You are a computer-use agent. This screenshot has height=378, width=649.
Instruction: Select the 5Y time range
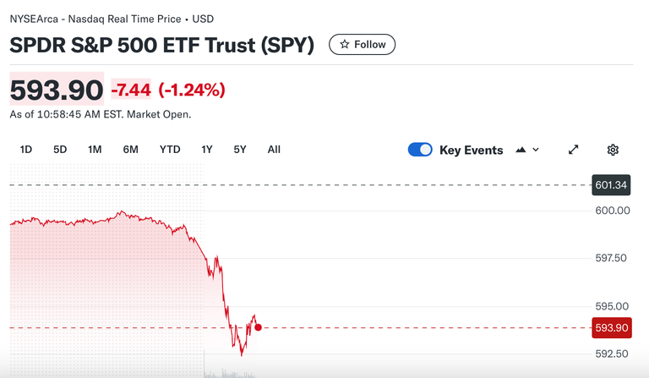point(240,150)
